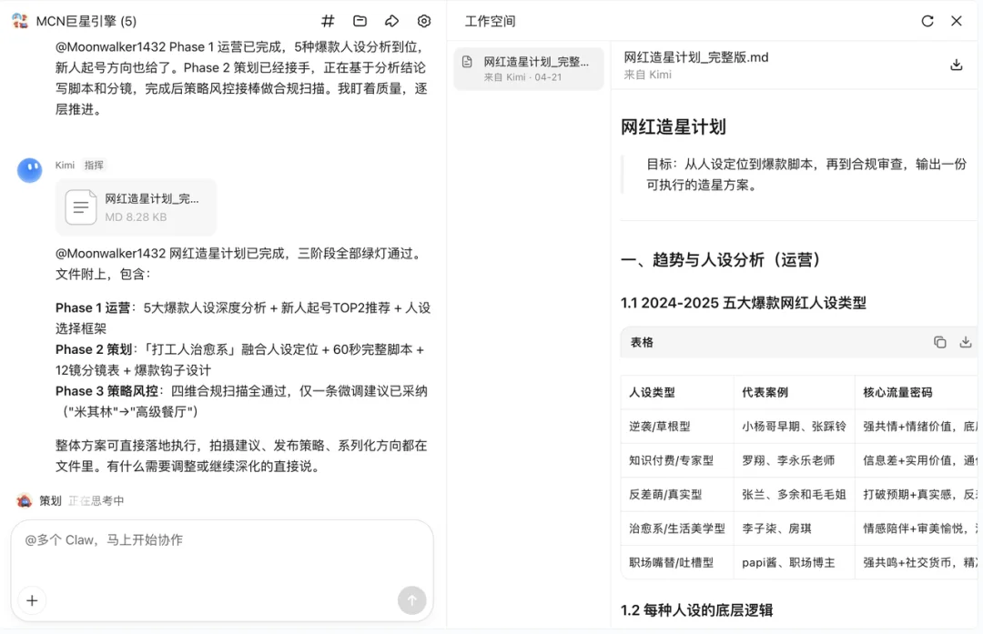This screenshot has height=634, width=983.
Task: Share the chat via the forward icon
Action: point(391,20)
